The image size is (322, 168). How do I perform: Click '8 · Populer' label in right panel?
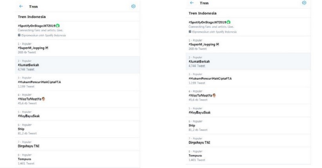195,152
